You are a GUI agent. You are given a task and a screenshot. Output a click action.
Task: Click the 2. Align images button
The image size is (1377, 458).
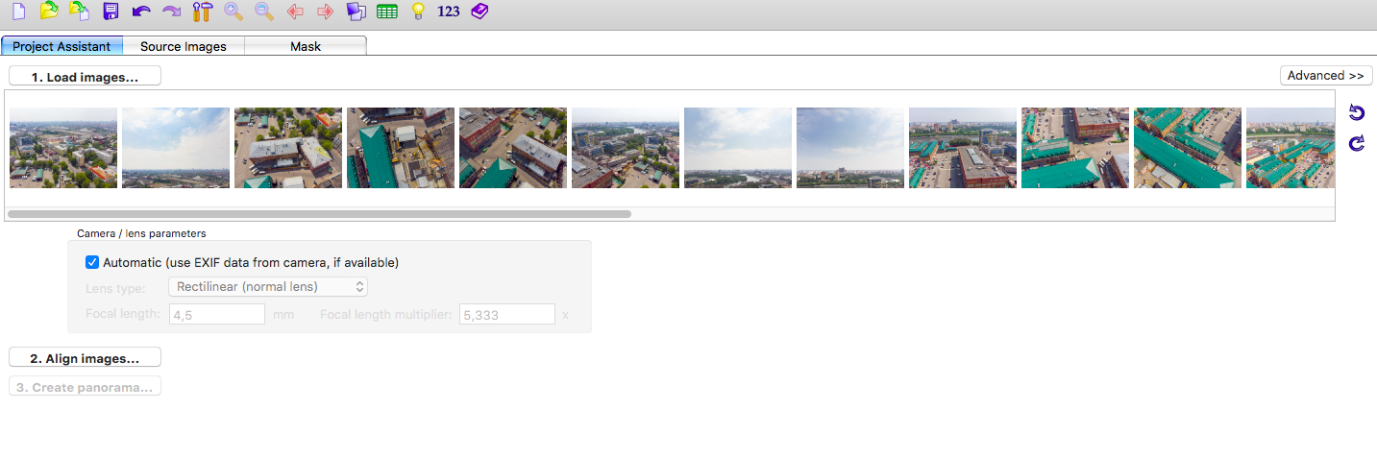[85, 358]
